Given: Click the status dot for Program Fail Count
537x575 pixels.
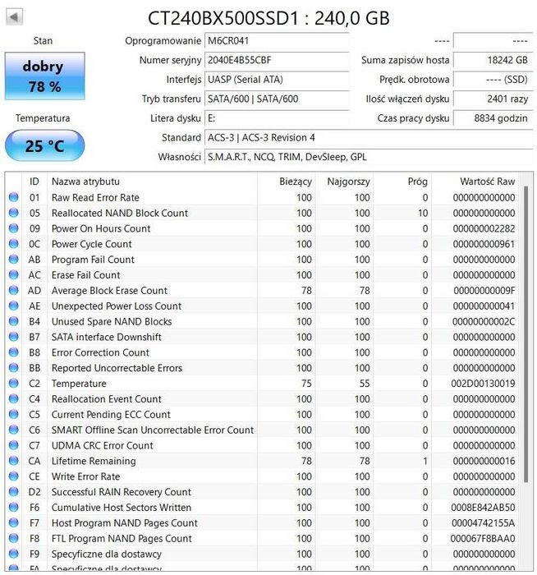Looking at the screenshot, I should 14,260.
